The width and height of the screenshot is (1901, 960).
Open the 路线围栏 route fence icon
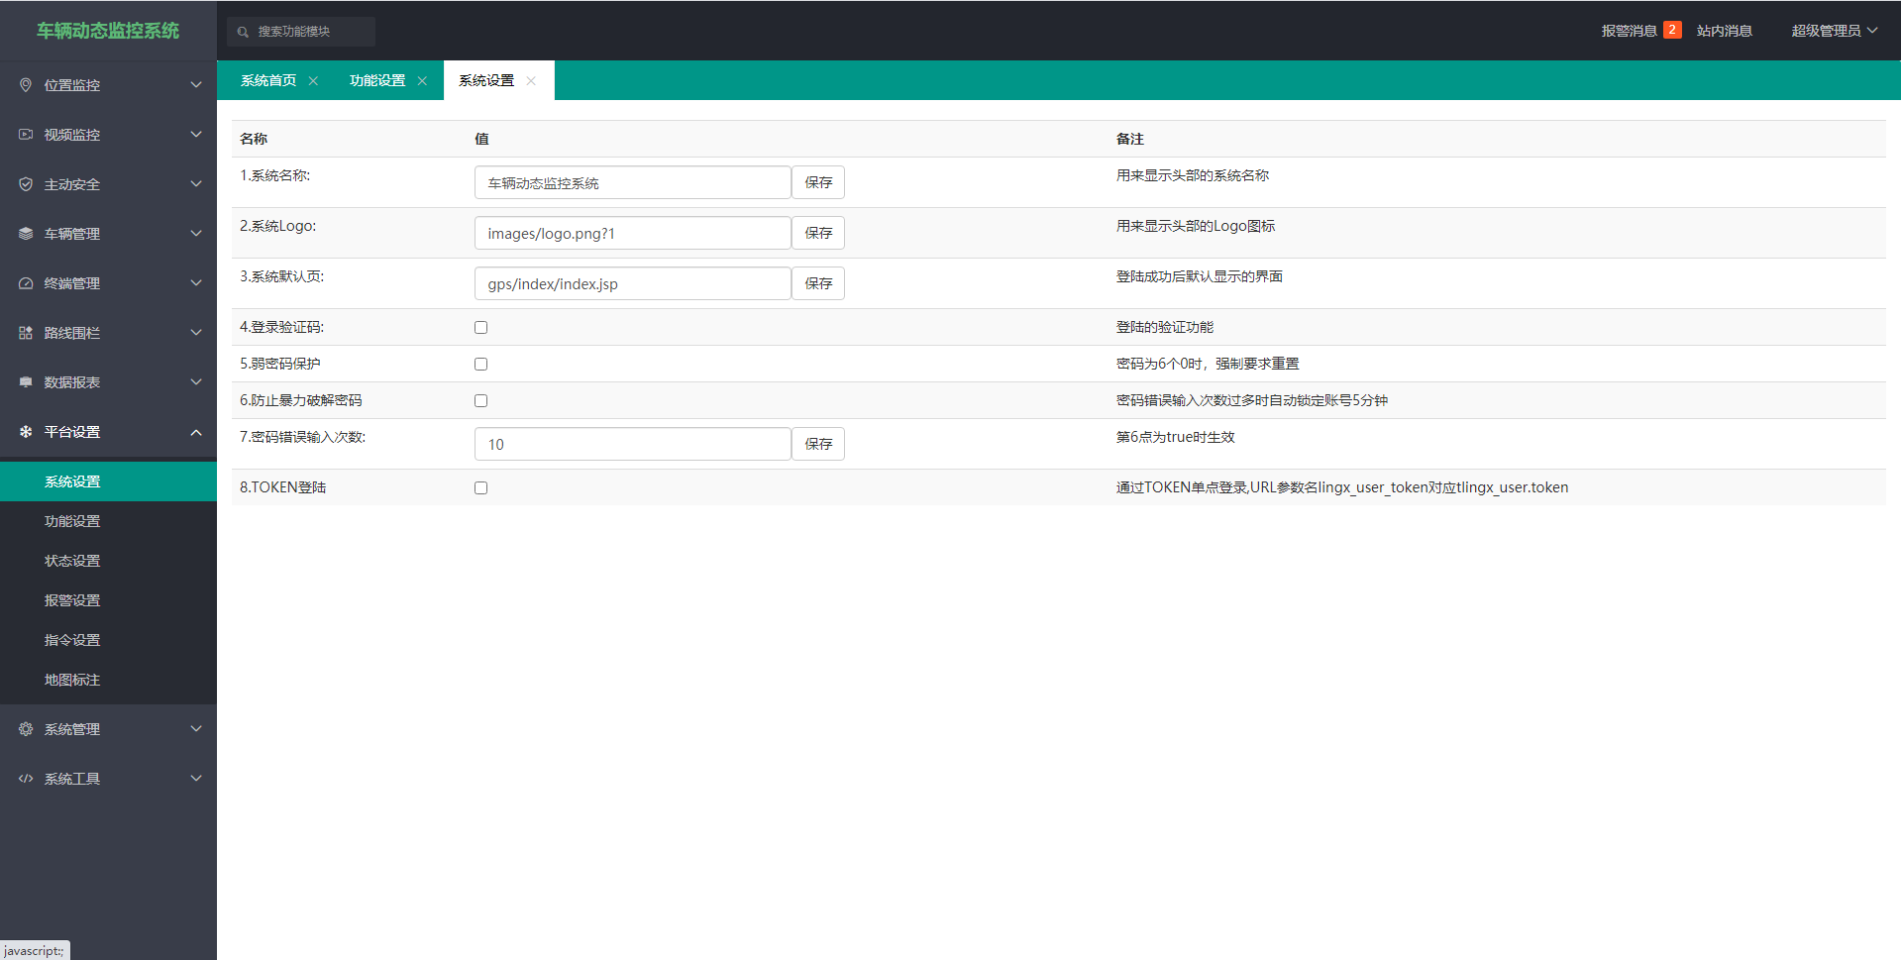[25, 332]
